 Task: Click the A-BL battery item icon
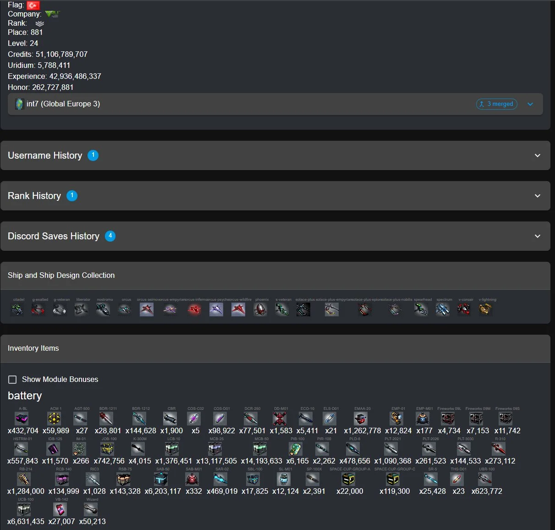[22, 419]
